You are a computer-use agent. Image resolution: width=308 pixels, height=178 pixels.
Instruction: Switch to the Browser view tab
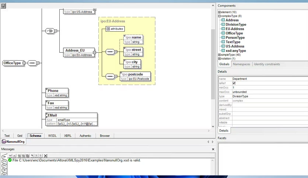pyautogui.click(x=105, y=136)
